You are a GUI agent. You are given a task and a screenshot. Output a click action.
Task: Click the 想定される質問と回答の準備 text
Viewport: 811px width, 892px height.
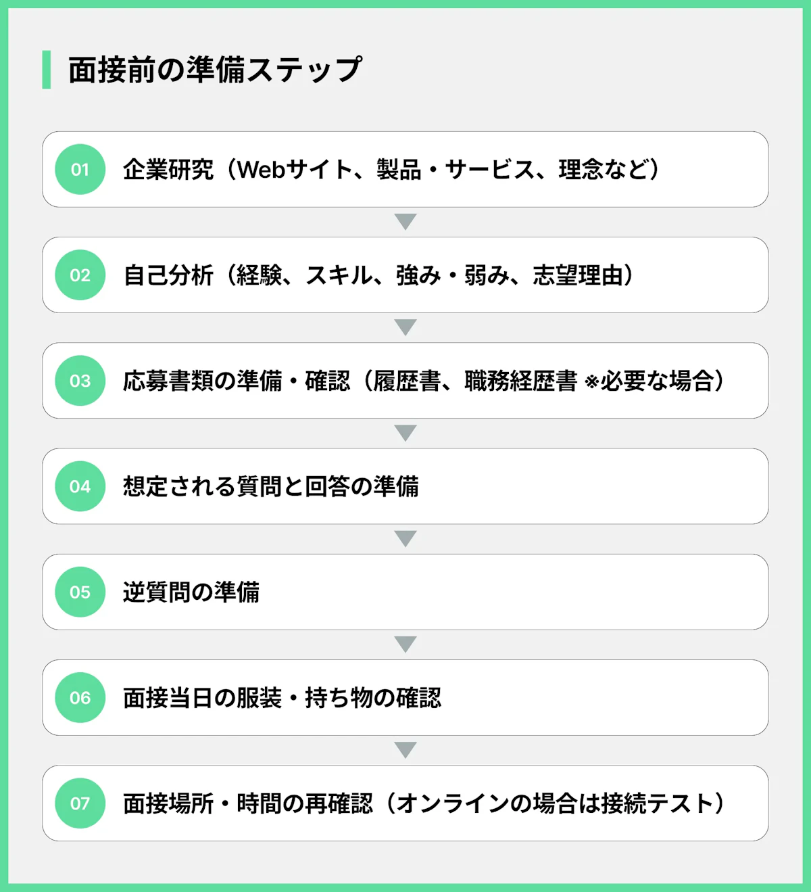pyautogui.click(x=270, y=486)
